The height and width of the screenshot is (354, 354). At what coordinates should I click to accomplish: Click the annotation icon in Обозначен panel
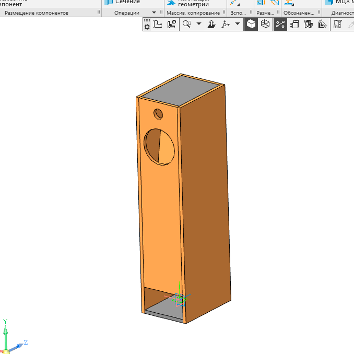point(289,3)
